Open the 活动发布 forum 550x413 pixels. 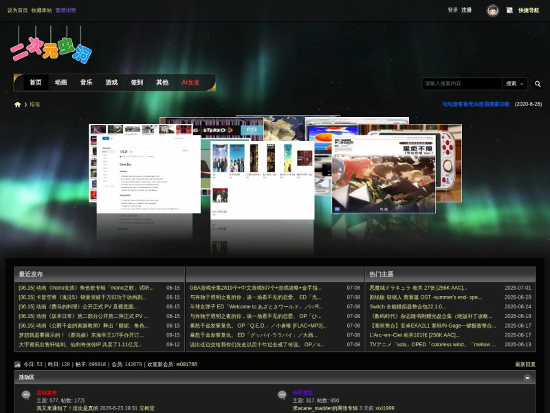coord(47,392)
